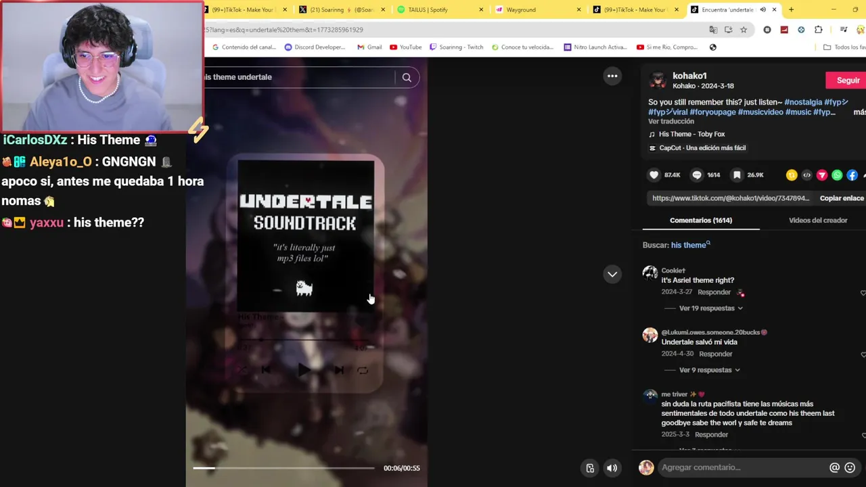Open the 'Discord Developer...' bookmark
This screenshot has height=487, width=866.
(315, 47)
